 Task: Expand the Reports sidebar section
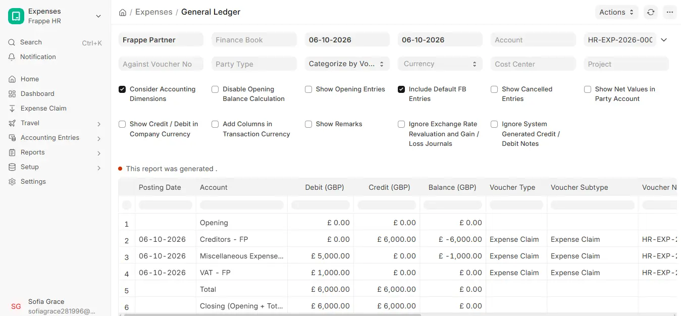coord(99,153)
